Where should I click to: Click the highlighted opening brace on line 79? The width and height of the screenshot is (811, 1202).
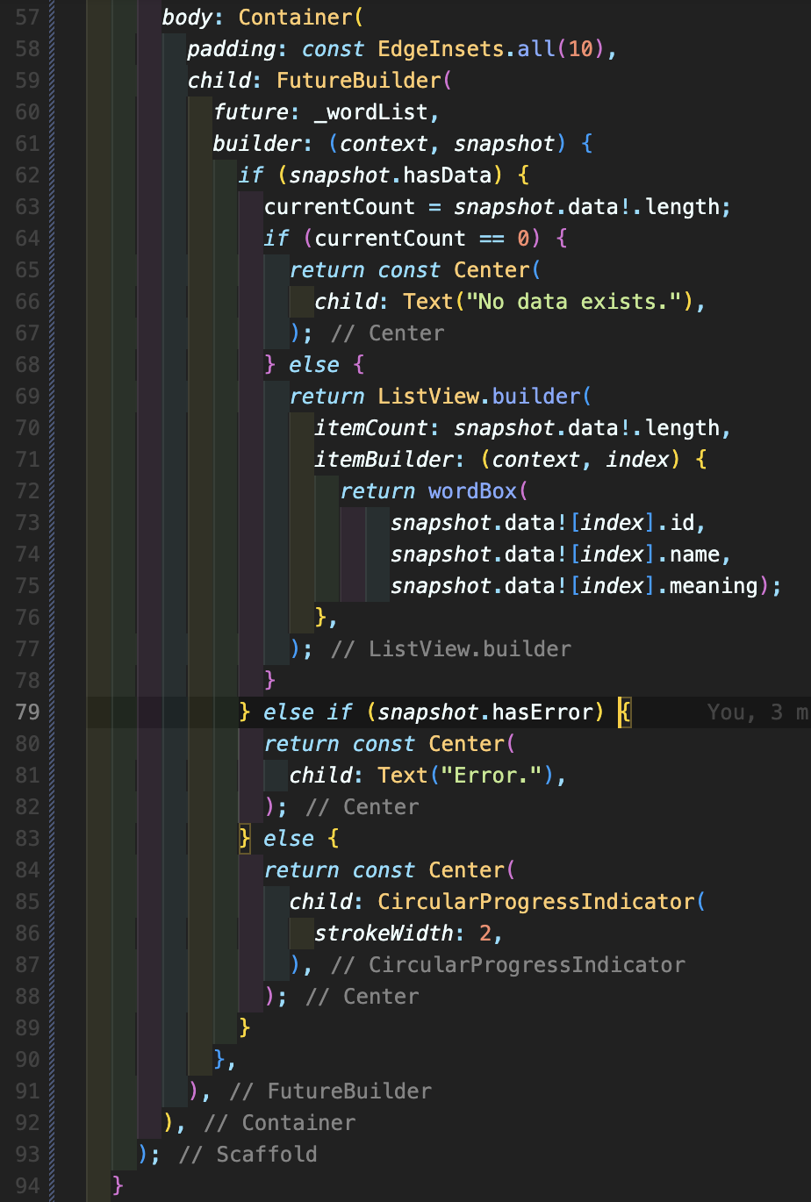click(625, 712)
